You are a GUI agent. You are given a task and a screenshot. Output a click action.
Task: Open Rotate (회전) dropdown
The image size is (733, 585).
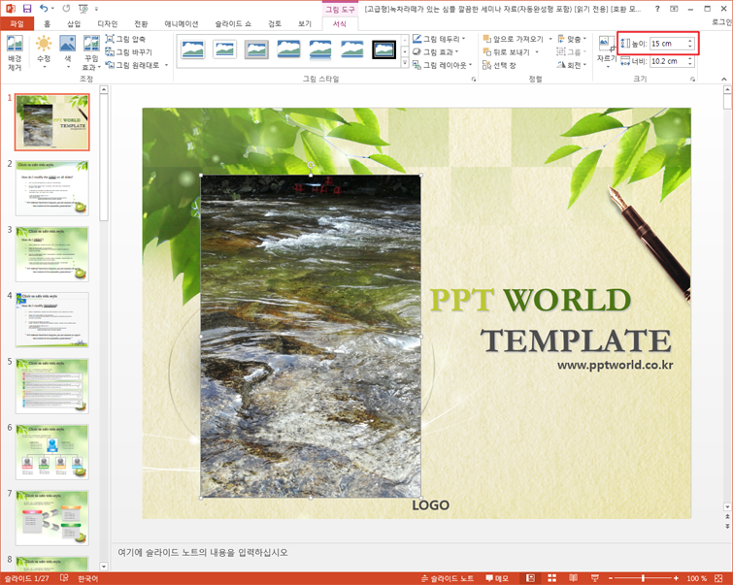(x=571, y=65)
